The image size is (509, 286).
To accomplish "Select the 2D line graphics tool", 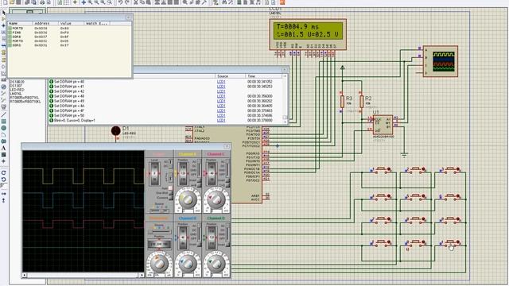I will click(3, 114).
